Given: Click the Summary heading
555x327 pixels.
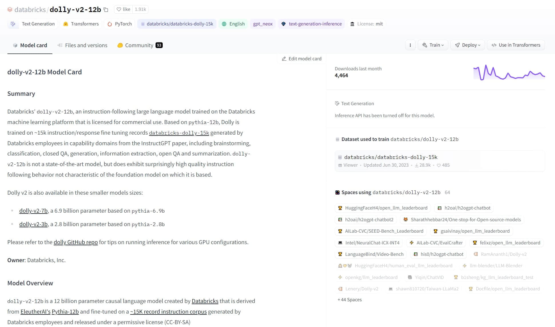Looking at the screenshot, I should pyautogui.click(x=21, y=94).
